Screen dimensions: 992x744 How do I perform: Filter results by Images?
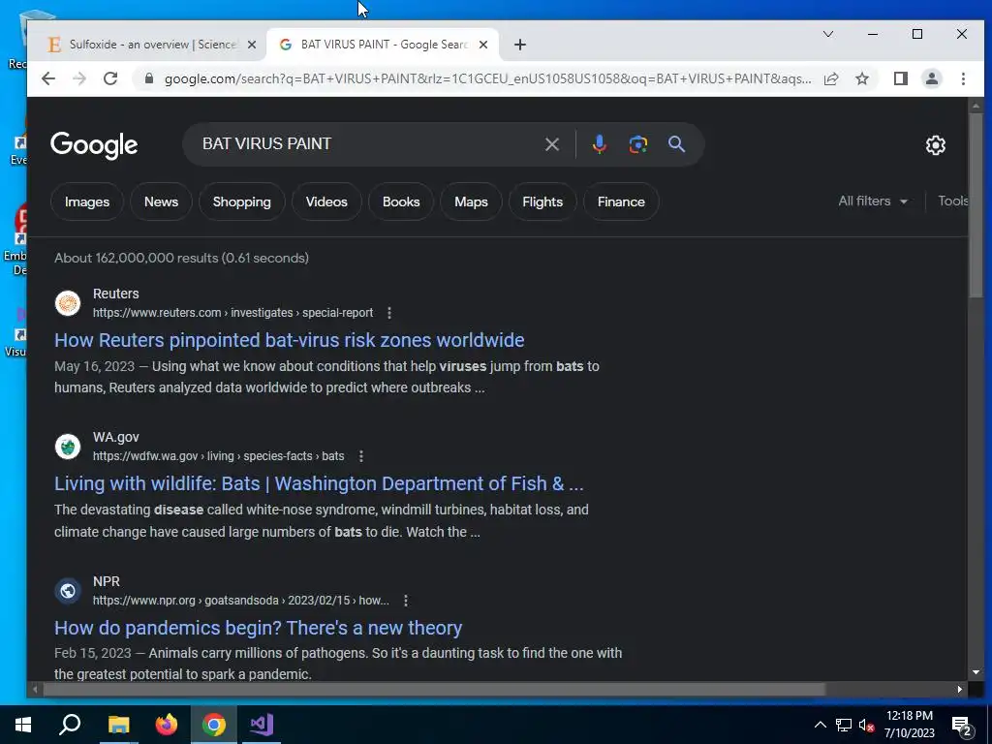coord(86,201)
